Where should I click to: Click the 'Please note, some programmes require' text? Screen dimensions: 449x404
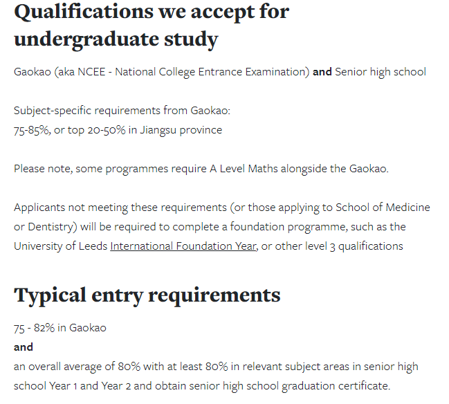click(x=110, y=169)
